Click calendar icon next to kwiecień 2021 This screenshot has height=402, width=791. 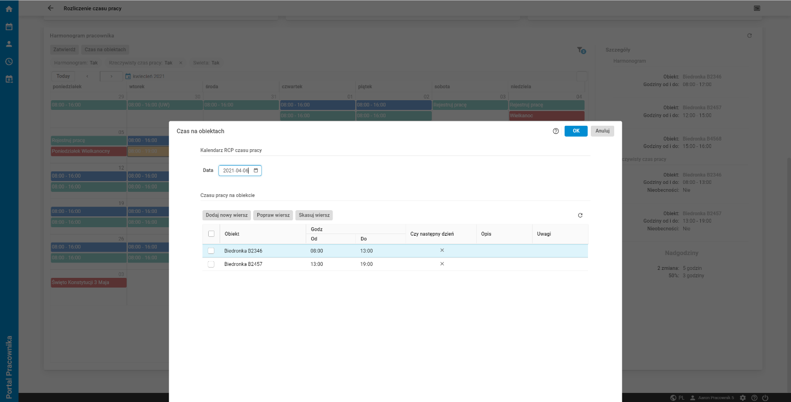pyautogui.click(x=128, y=76)
